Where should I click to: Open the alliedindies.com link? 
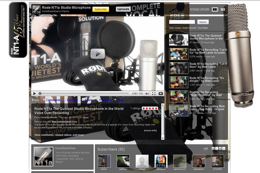pyautogui.click(x=64, y=122)
